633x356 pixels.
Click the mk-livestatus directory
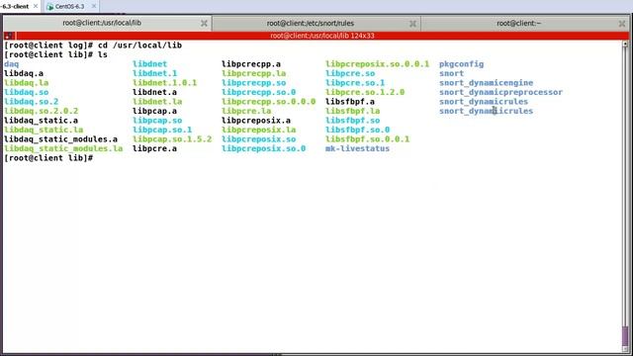click(357, 148)
